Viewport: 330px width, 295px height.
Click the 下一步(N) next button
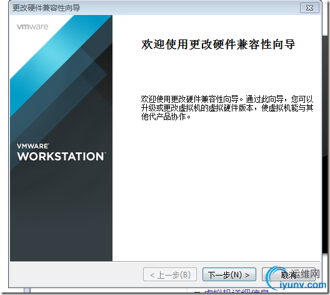click(x=229, y=274)
